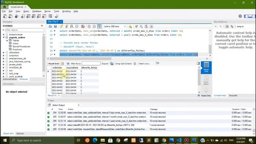
Task: Expand the amazonviewer schema
Action: pyautogui.click(x=4, y=34)
